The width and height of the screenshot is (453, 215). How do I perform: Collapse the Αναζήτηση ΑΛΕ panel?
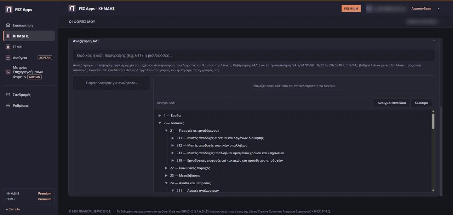click(434, 41)
